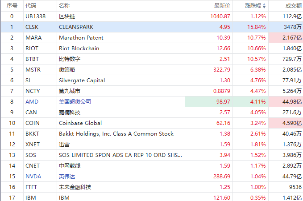Click the 名称 column header
This screenshot has width=303, height=201.
pyautogui.click(x=64, y=6)
